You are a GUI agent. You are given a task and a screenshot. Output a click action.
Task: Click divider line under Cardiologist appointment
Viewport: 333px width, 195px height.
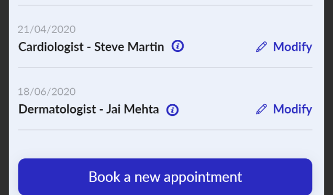[165, 68]
